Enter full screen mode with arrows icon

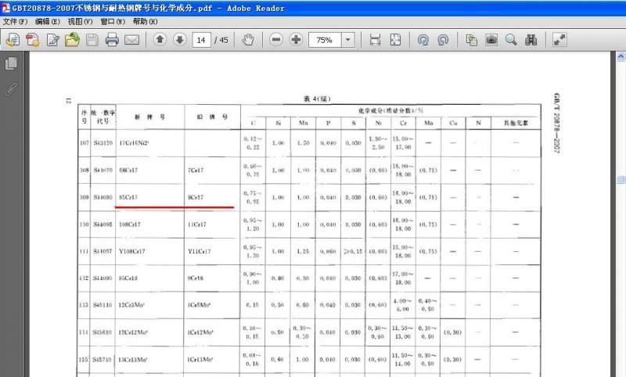tap(559, 39)
